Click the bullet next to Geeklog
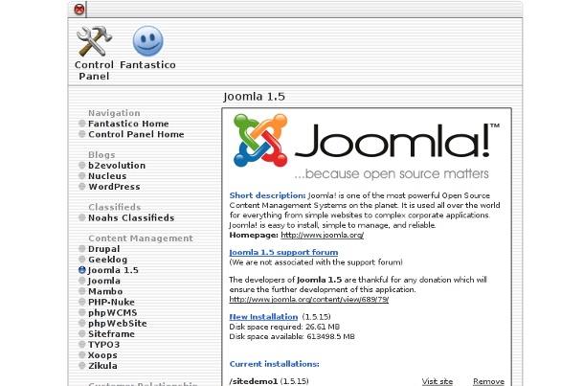The width and height of the screenshot is (561, 386). pyautogui.click(x=82, y=260)
